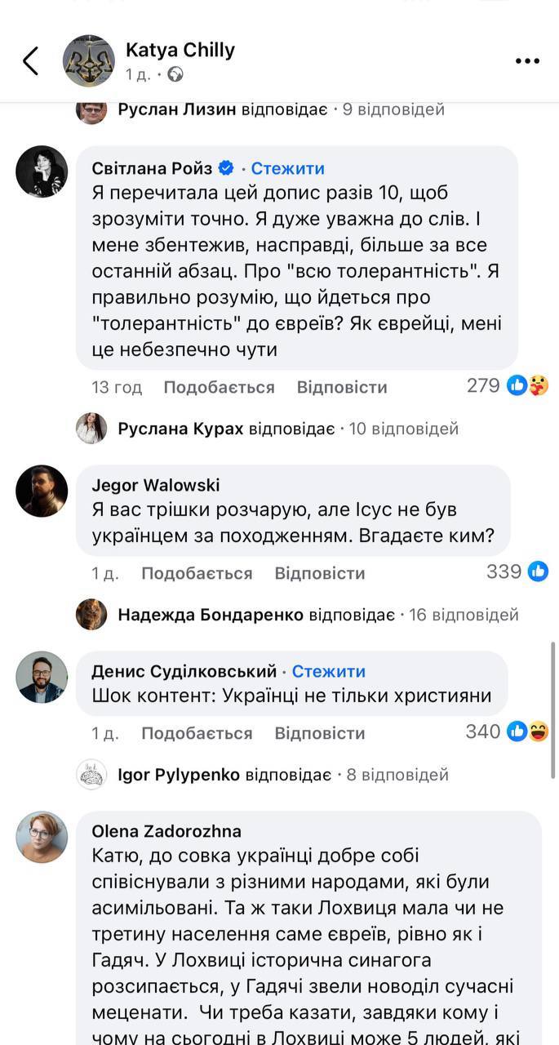The height and width of the screenshot is (1045, 559).
Task: Tap Katya Chilly page avatar
Action: coord(89,61)
